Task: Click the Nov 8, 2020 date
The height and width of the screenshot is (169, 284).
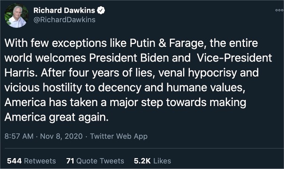Action: pos(61,136)
